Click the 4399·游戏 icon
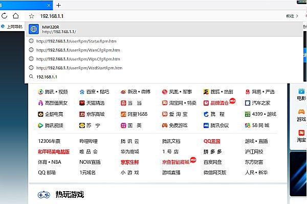This screenshot has width=307, height=204. [x=248, y=114]
